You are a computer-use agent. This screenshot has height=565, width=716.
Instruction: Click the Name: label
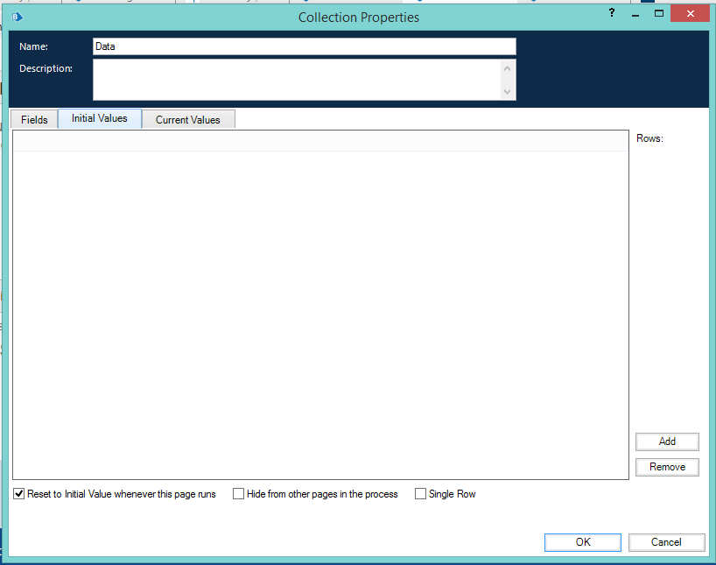pyautogui.click(x=34, y=46)
